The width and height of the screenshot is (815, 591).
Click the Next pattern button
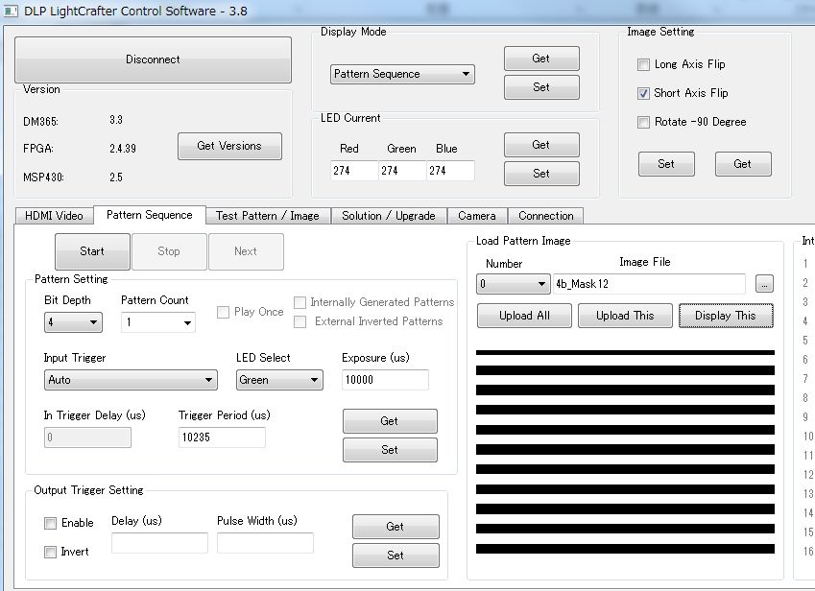click(x=246, y=251)
